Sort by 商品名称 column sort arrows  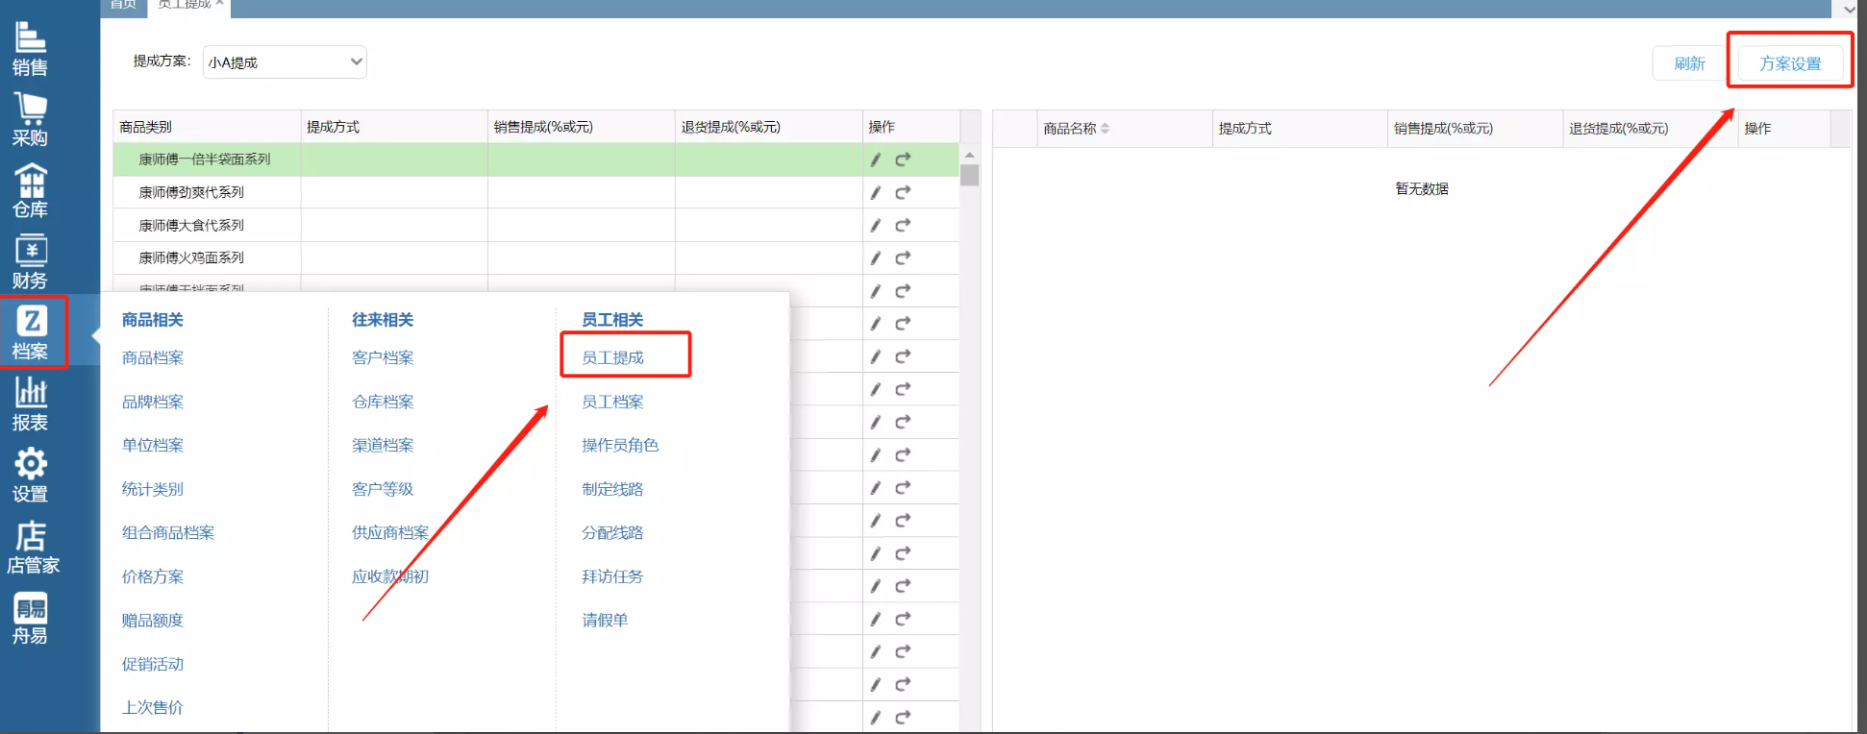click(x=1105, y=129)
